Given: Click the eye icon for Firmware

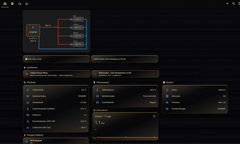Looking at the screenshot, I should click(x=167, y=102).
